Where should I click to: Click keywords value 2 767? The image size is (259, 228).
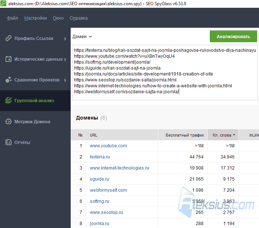point(229,212)
